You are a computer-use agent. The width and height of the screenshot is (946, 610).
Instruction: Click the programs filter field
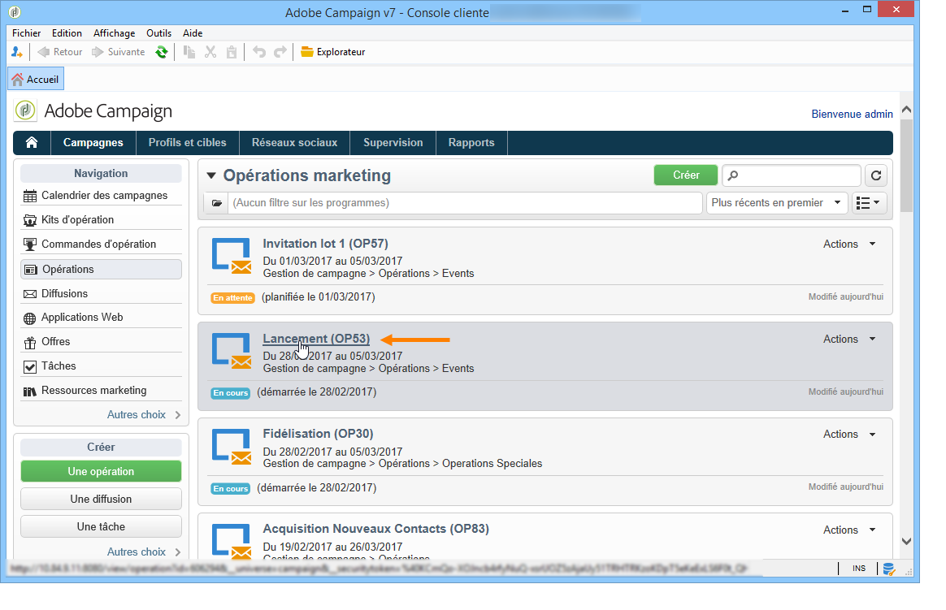coord(465,203)
